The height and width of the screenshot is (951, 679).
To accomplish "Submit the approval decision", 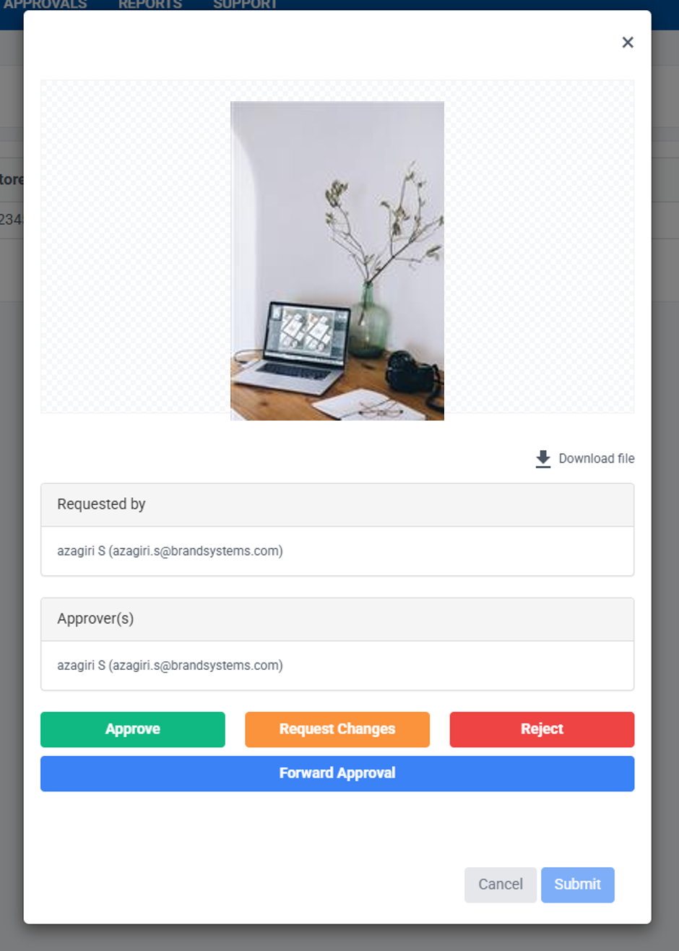I will pos(578,885).
